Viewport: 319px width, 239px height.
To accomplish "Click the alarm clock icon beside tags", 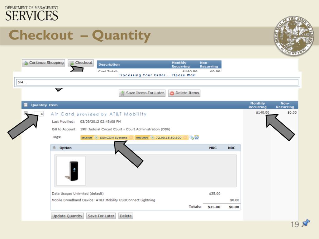I will (197, 137).
